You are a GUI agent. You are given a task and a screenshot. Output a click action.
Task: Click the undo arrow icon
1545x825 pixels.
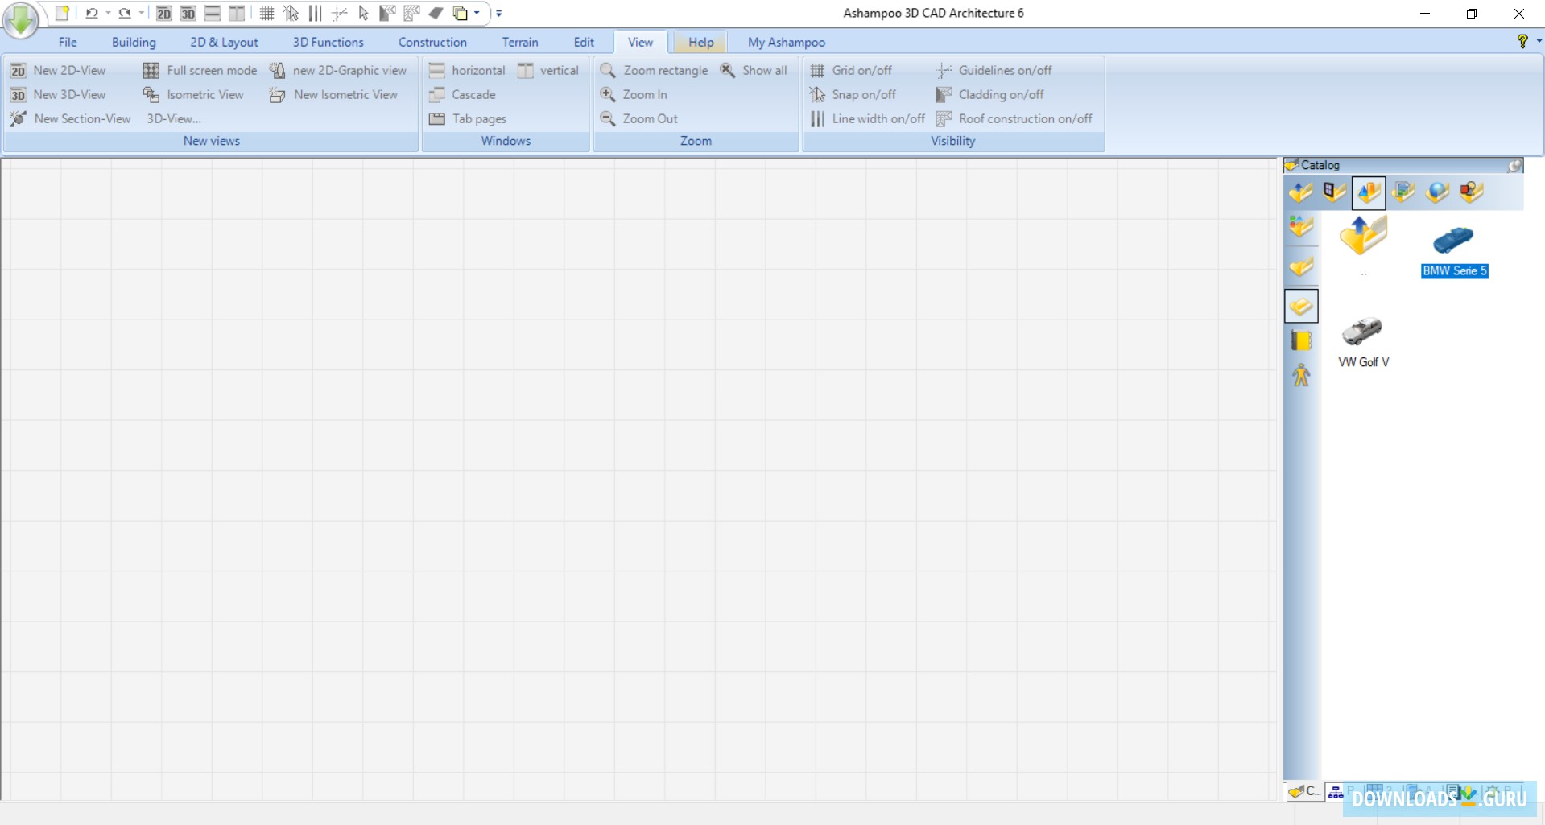(92, 13)
